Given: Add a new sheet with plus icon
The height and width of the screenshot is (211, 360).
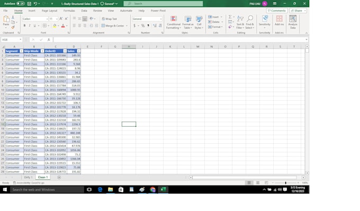Looking at the screenshot, I should point(59,177).
